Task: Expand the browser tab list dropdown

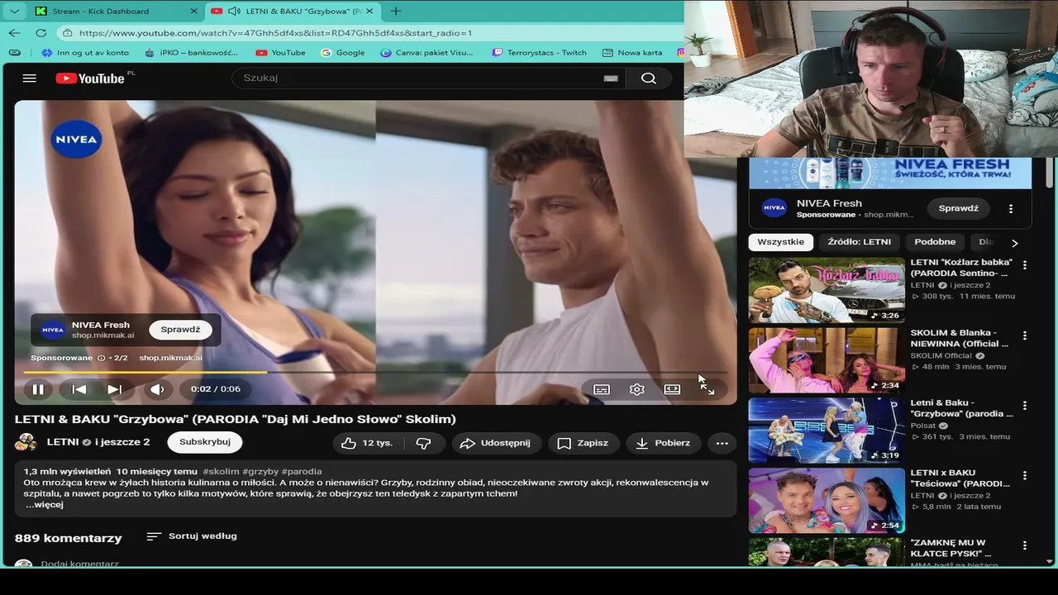Action: 14,11
